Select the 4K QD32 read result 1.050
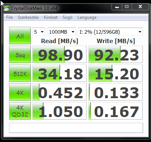 pyautogui.click(x=59, y=111)
